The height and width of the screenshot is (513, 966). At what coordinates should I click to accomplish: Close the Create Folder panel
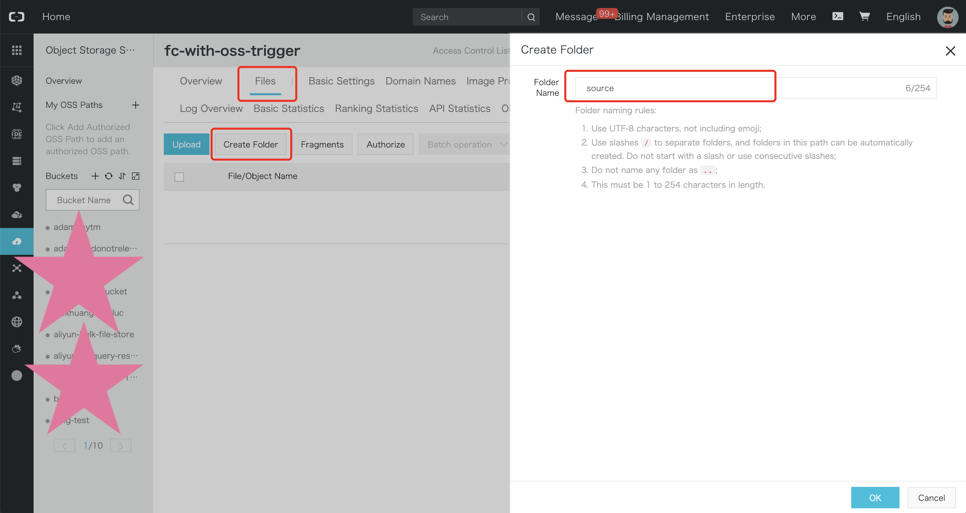[950, 51]
